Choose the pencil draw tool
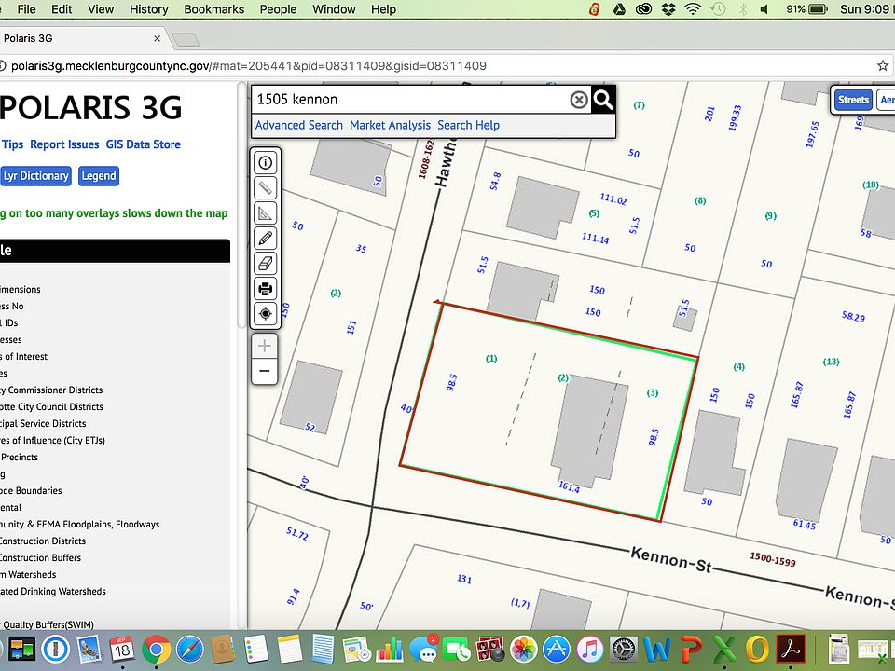This screenshot has width=895, height=671. 266,239
